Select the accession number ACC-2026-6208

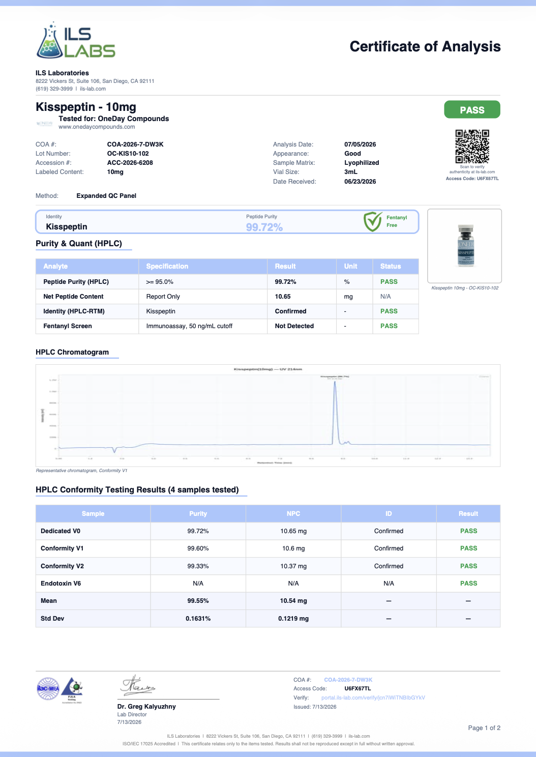(130, 163)
